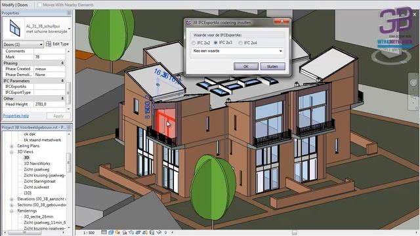Viewport: 420px width, 236px height.
Task: Click the Properties panel scrollbar thumb
Action: tap(68, 92)
